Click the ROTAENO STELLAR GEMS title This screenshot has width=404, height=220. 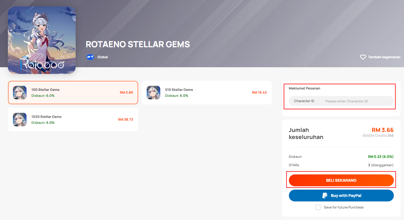pos(138,44)
